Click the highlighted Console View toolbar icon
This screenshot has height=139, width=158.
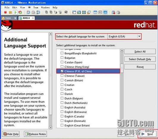[105, 12]
